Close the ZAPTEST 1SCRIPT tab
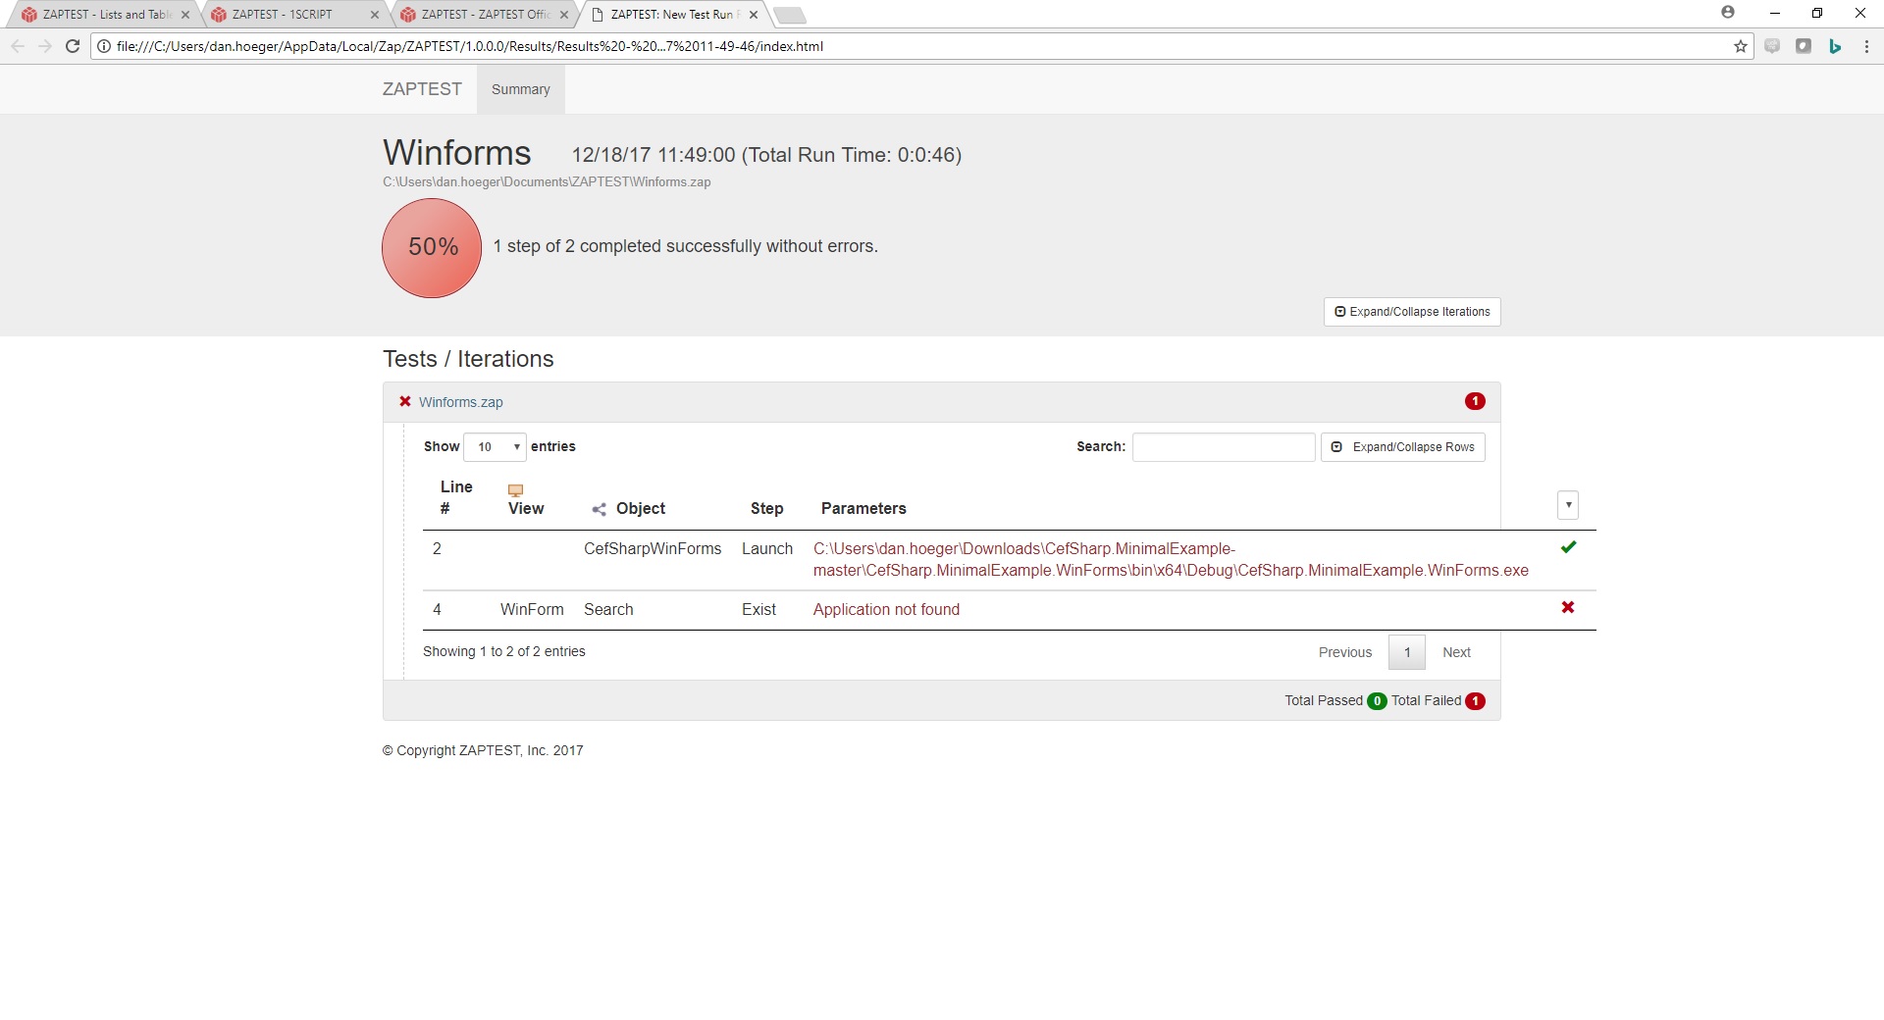This screenshot has height=1020, width=1884. pyautogui.click(x=375, y=15)
